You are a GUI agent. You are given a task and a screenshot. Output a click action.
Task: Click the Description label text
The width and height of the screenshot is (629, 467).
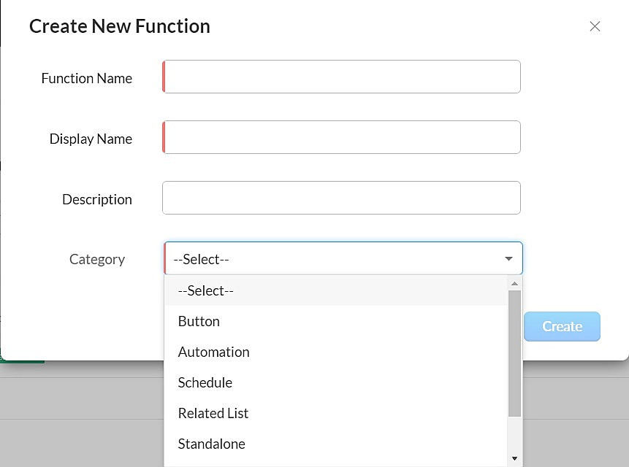tap(96, 199)
